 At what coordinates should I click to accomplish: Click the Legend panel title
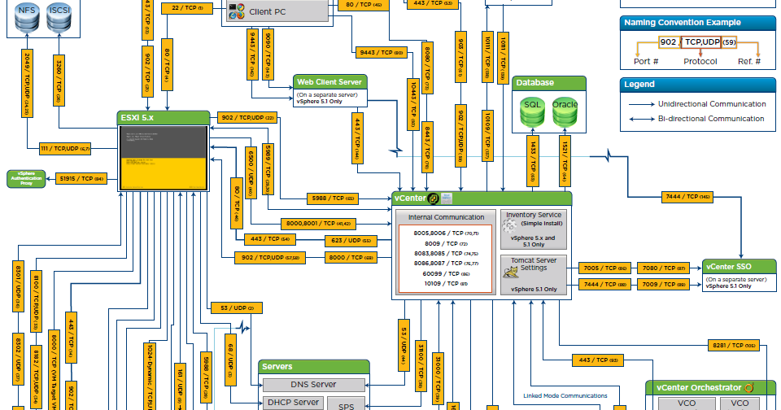tap(639, 85)
